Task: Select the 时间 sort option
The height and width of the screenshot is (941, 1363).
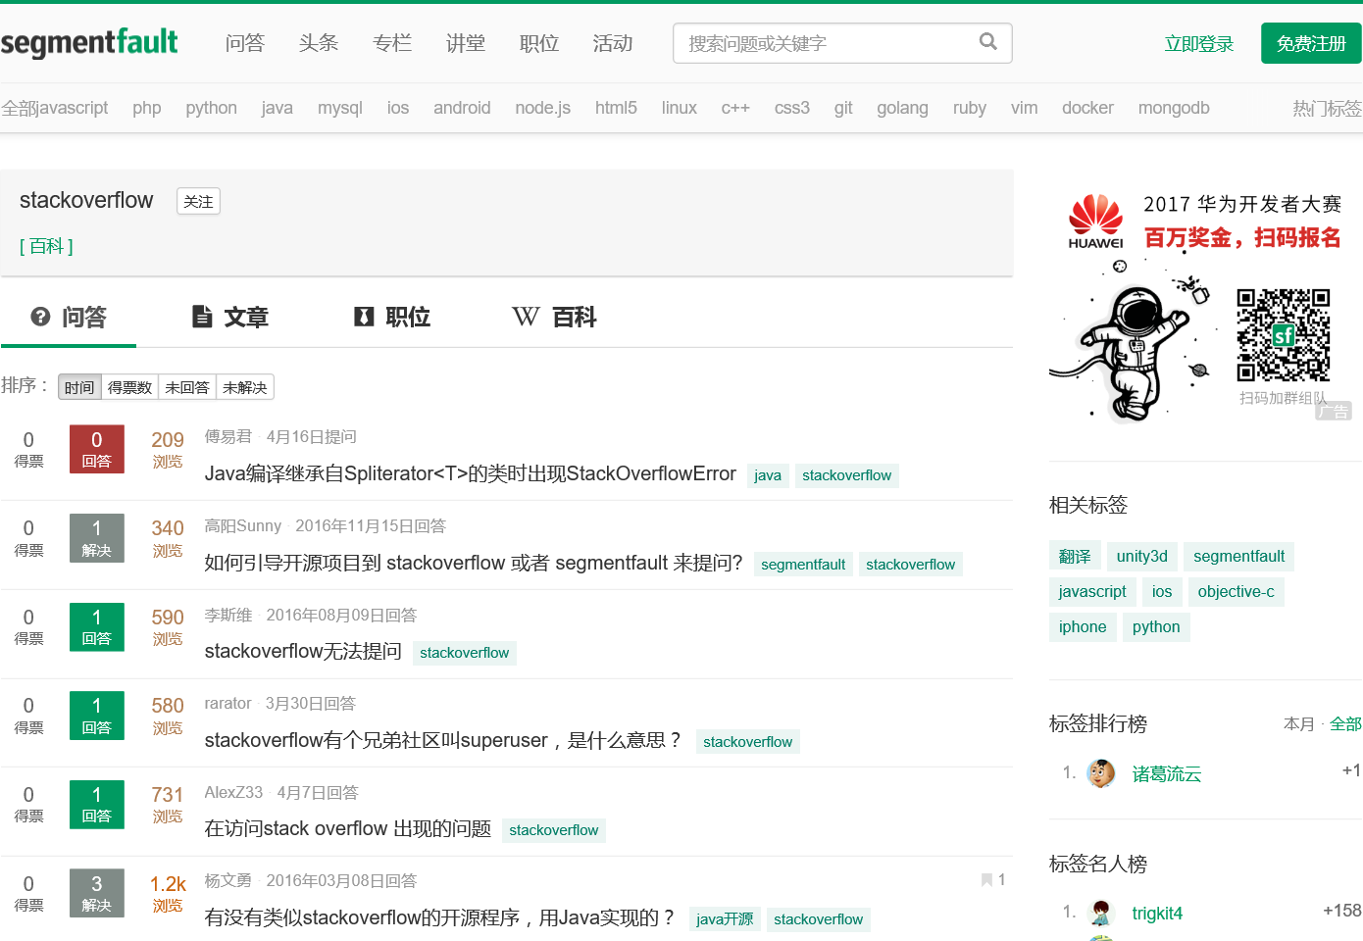Action: tap(78, 386)
